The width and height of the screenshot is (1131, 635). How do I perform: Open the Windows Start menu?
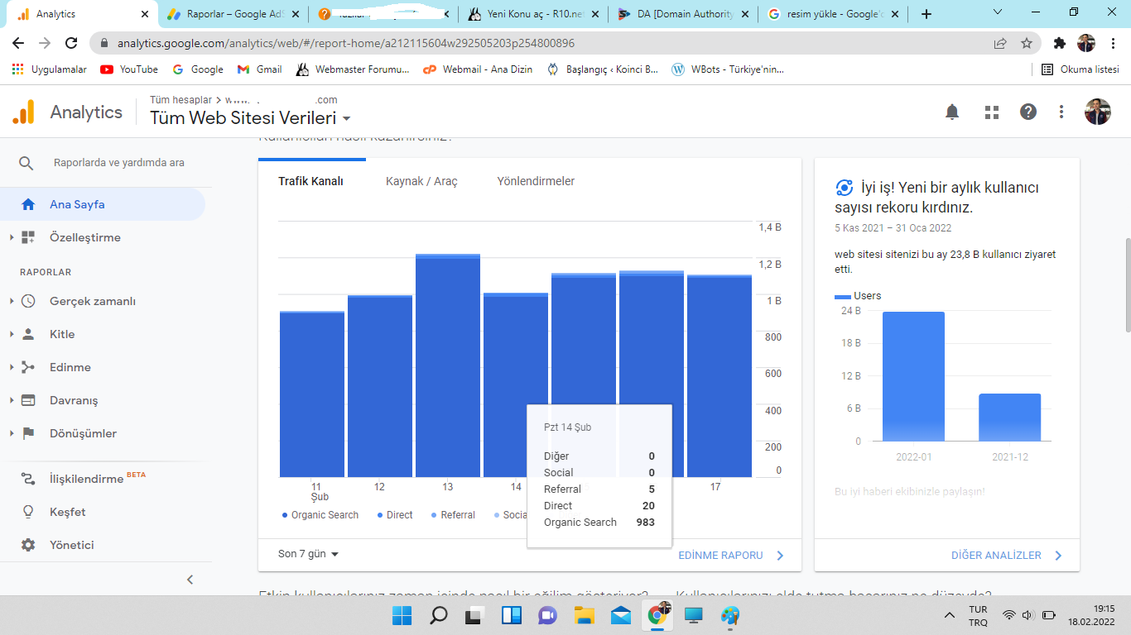pos(402,615)
